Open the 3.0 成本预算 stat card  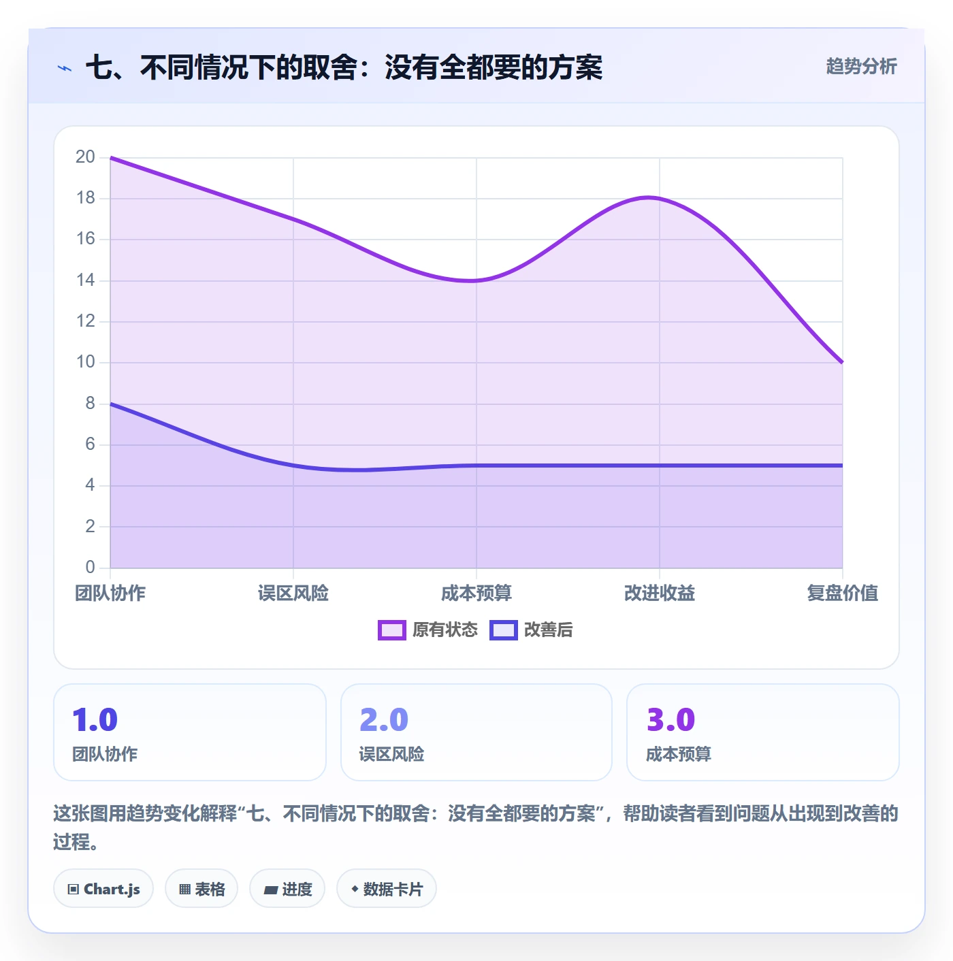click(763, 732)
